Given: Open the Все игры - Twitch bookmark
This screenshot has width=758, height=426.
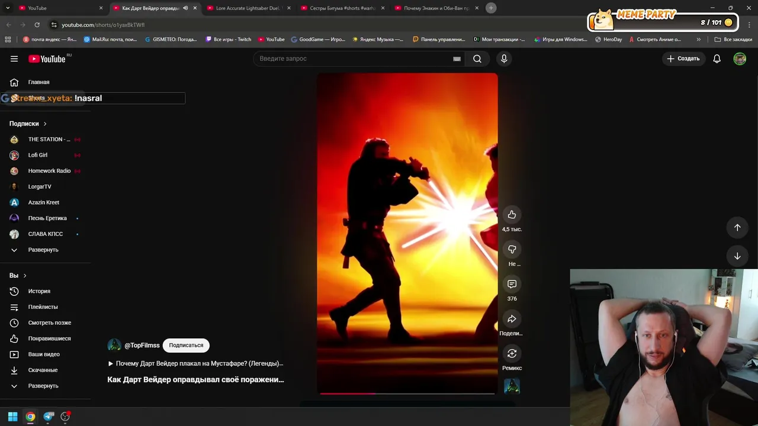Looking at the screenshot, I should pos(229,40).
